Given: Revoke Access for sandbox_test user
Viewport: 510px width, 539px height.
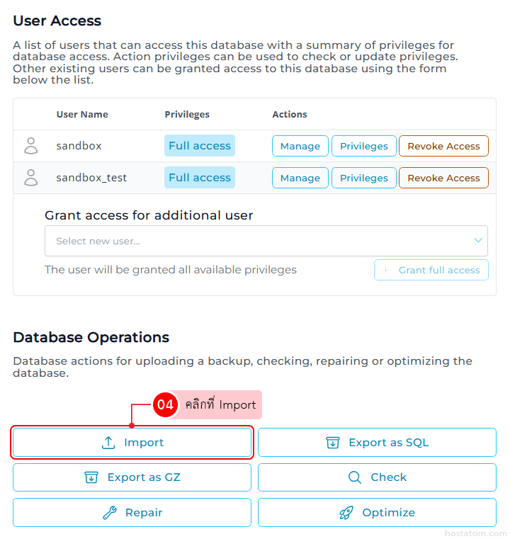Looking at the screenshot, I should (443, 178).
